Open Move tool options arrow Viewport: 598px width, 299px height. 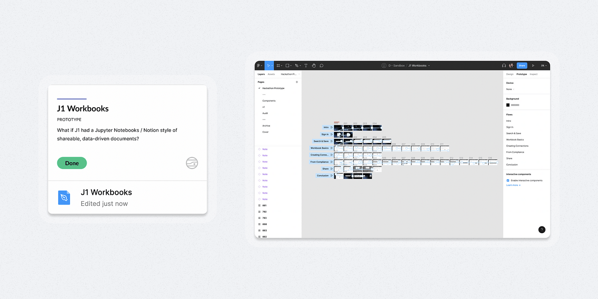click(272, 66)
